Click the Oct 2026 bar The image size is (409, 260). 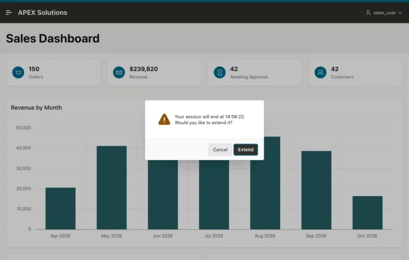[x=367, y=213]
